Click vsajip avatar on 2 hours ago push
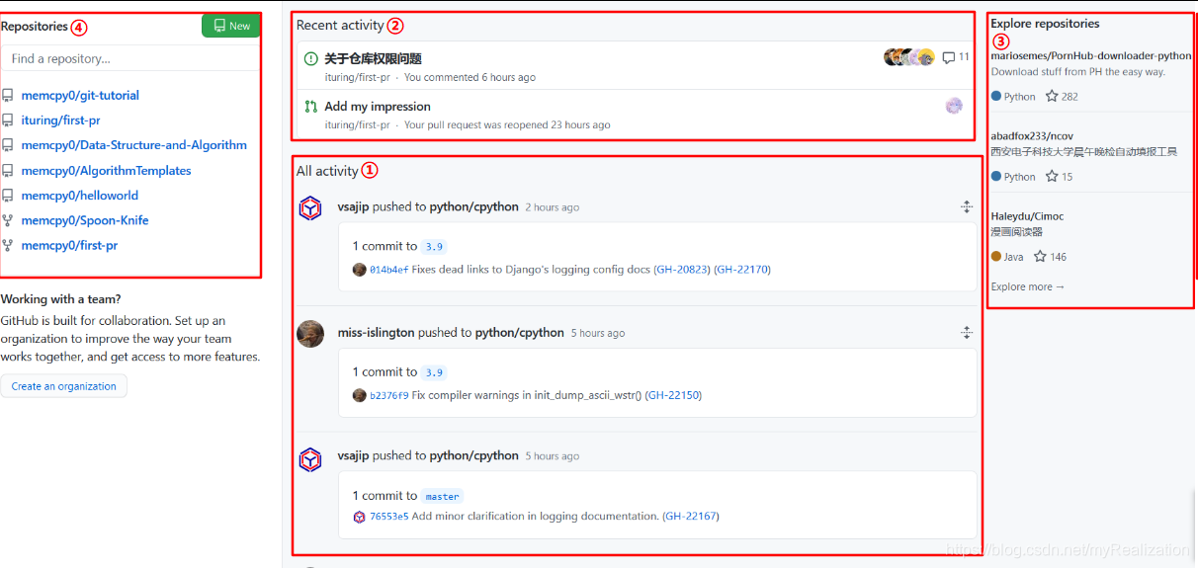 (310, 208)
